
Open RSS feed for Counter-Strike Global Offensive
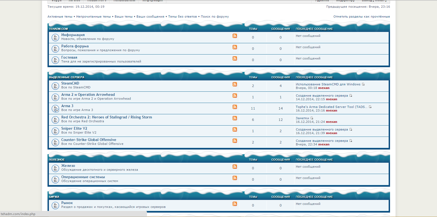coord(235,141)
